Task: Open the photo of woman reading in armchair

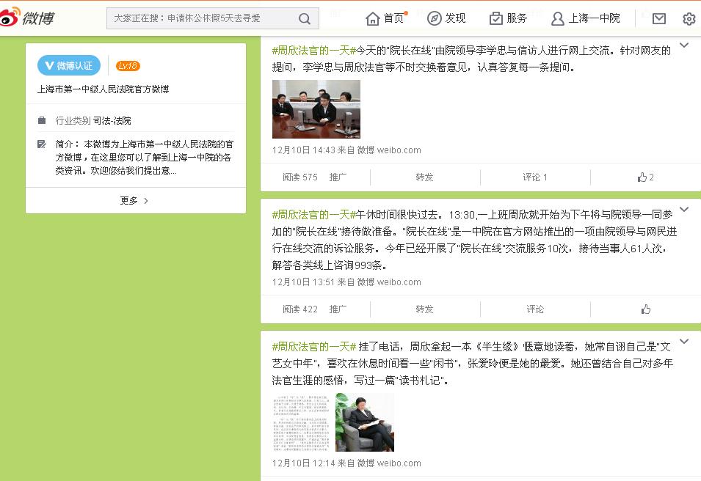Action: click(365, 422)
